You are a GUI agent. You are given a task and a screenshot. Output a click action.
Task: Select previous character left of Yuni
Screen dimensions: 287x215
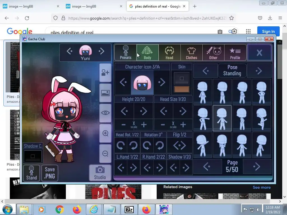(x=70, y=51)
